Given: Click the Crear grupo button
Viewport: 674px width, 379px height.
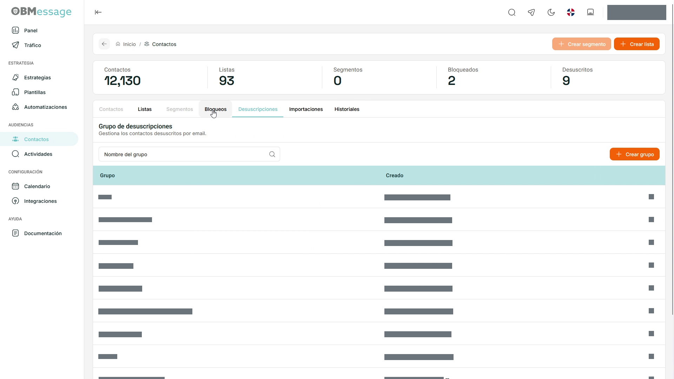Looking at the screenshot, I should click(x=635, y=154).
